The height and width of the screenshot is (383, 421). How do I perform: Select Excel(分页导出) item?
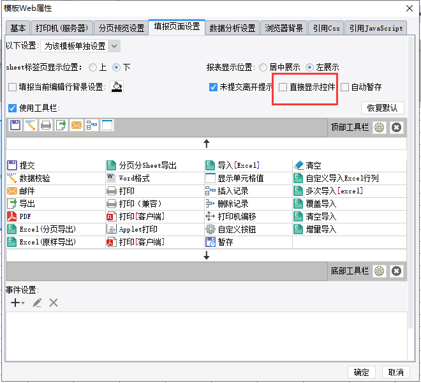click(x=55, y=229)
